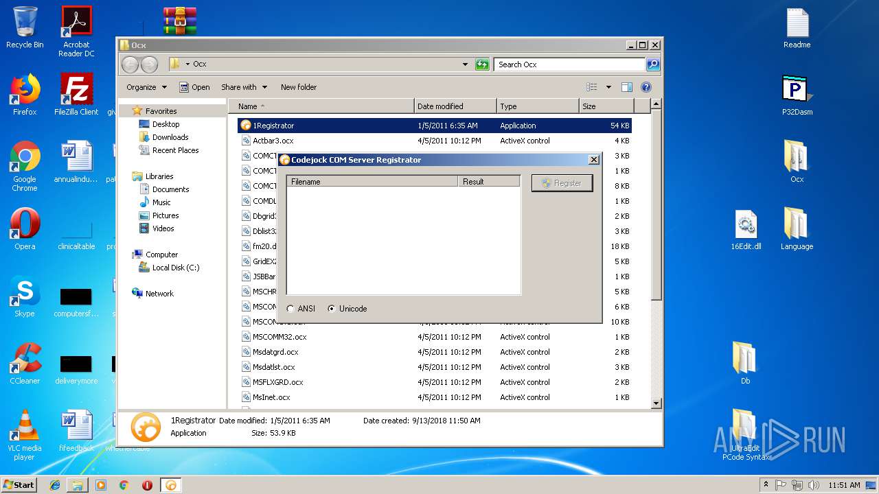Sort files by Date modified column
The width and height of the screenshot is (879, 494).
pyautogui.click(x=455, y=106)
